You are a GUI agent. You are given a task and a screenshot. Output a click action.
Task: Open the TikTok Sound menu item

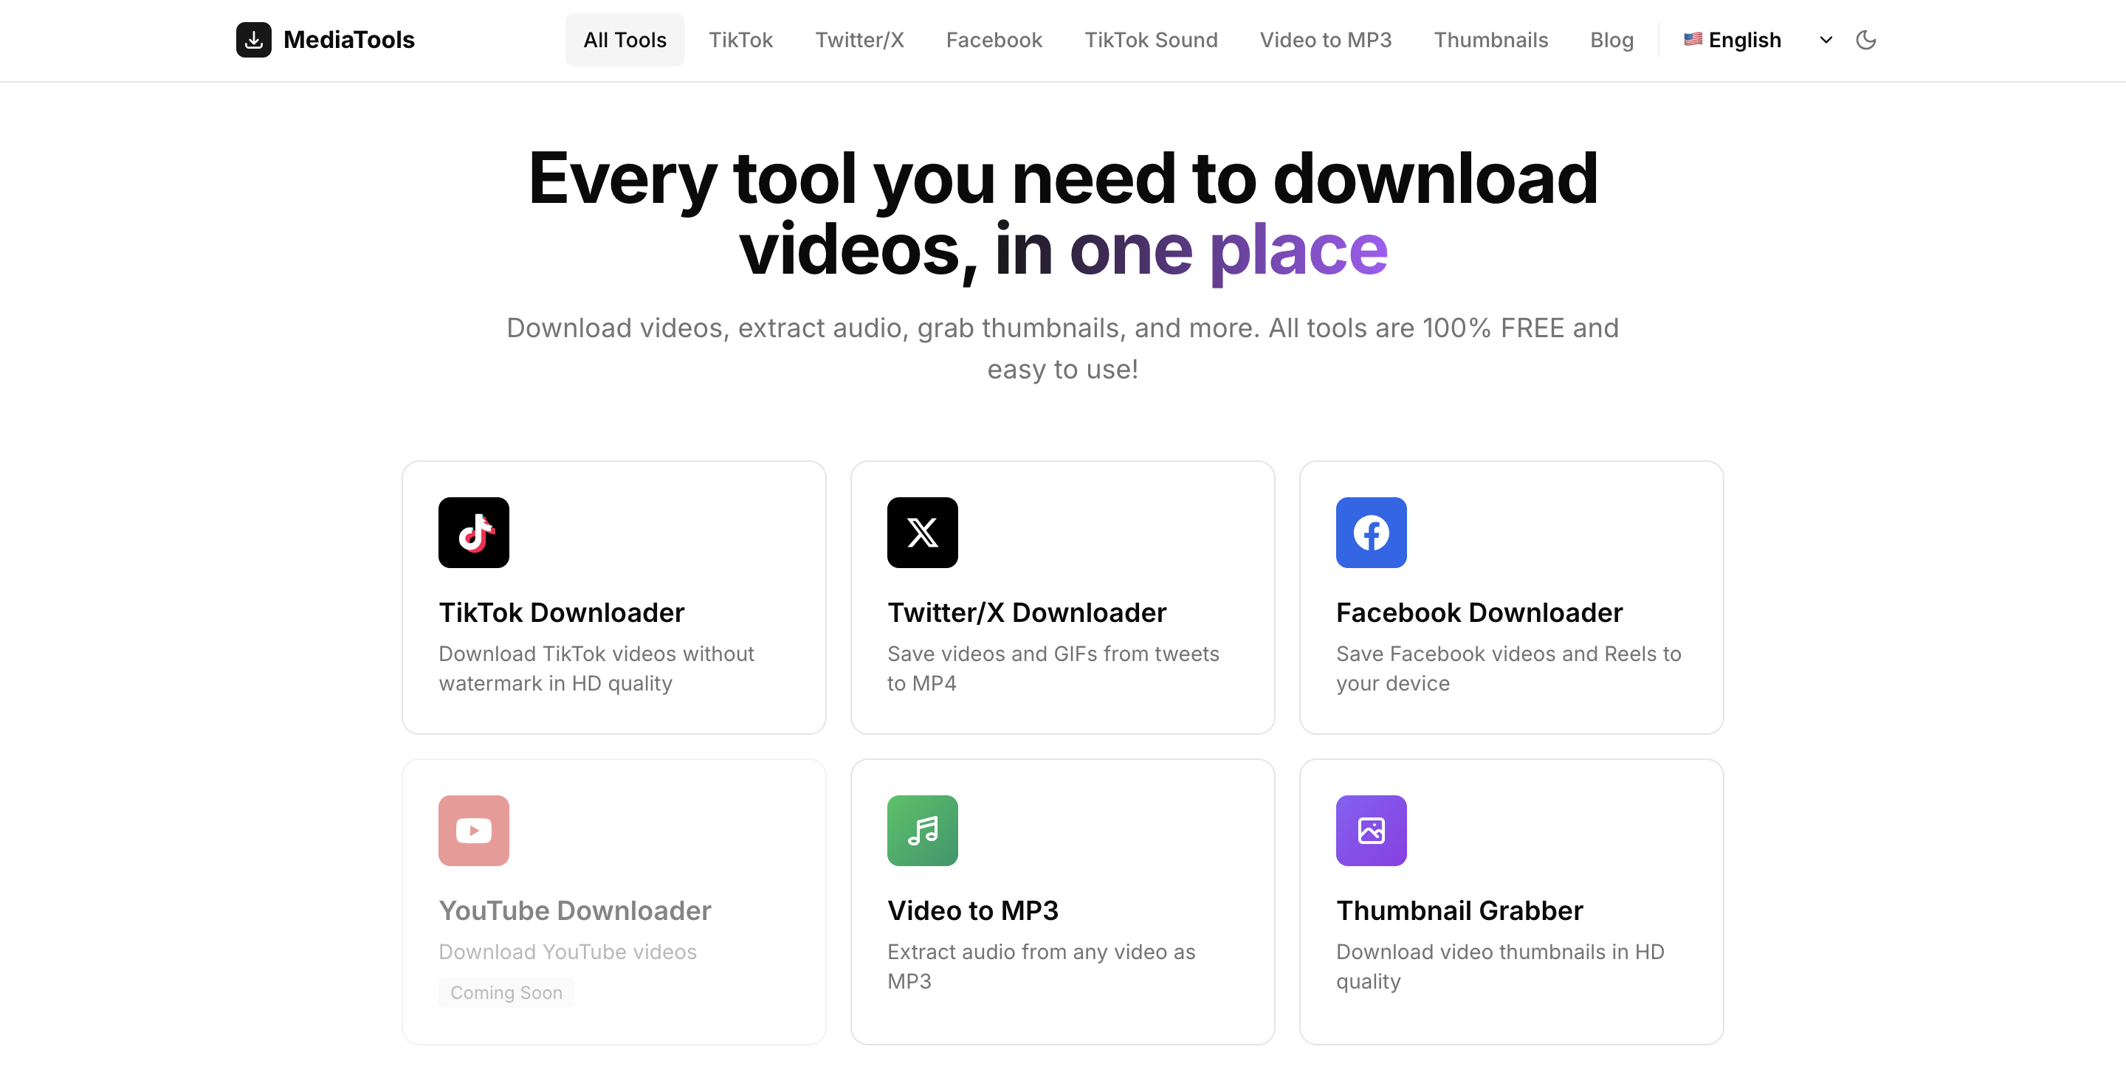click(1152, 40)
